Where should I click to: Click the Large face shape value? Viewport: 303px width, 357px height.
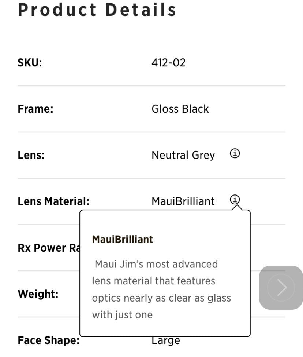pyautogui.click(x=166, y=341)
